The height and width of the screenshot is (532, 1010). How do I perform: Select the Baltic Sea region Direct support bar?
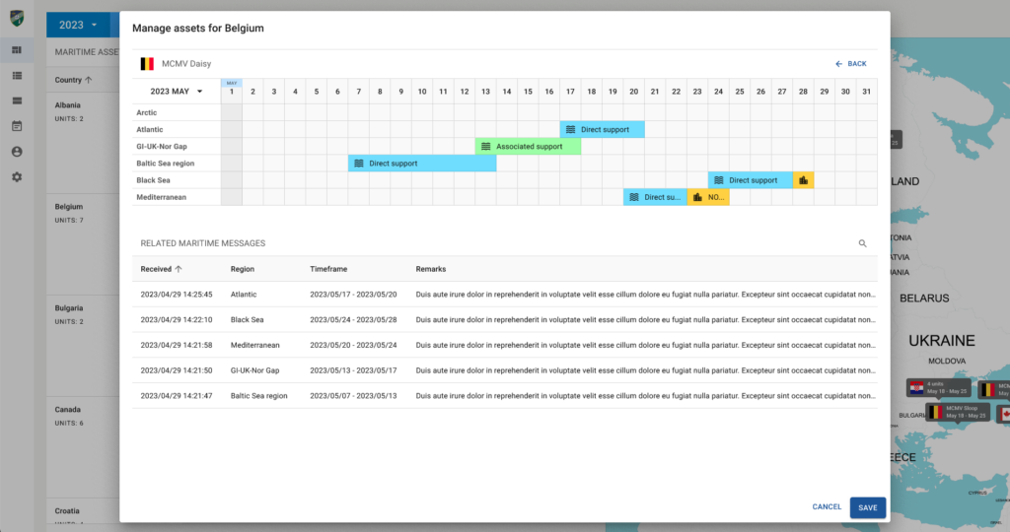(421, 164)
